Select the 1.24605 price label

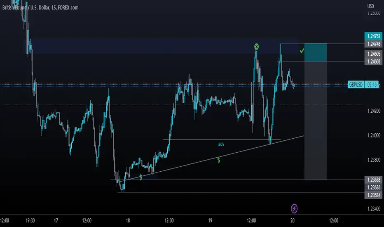click(373, 54)
